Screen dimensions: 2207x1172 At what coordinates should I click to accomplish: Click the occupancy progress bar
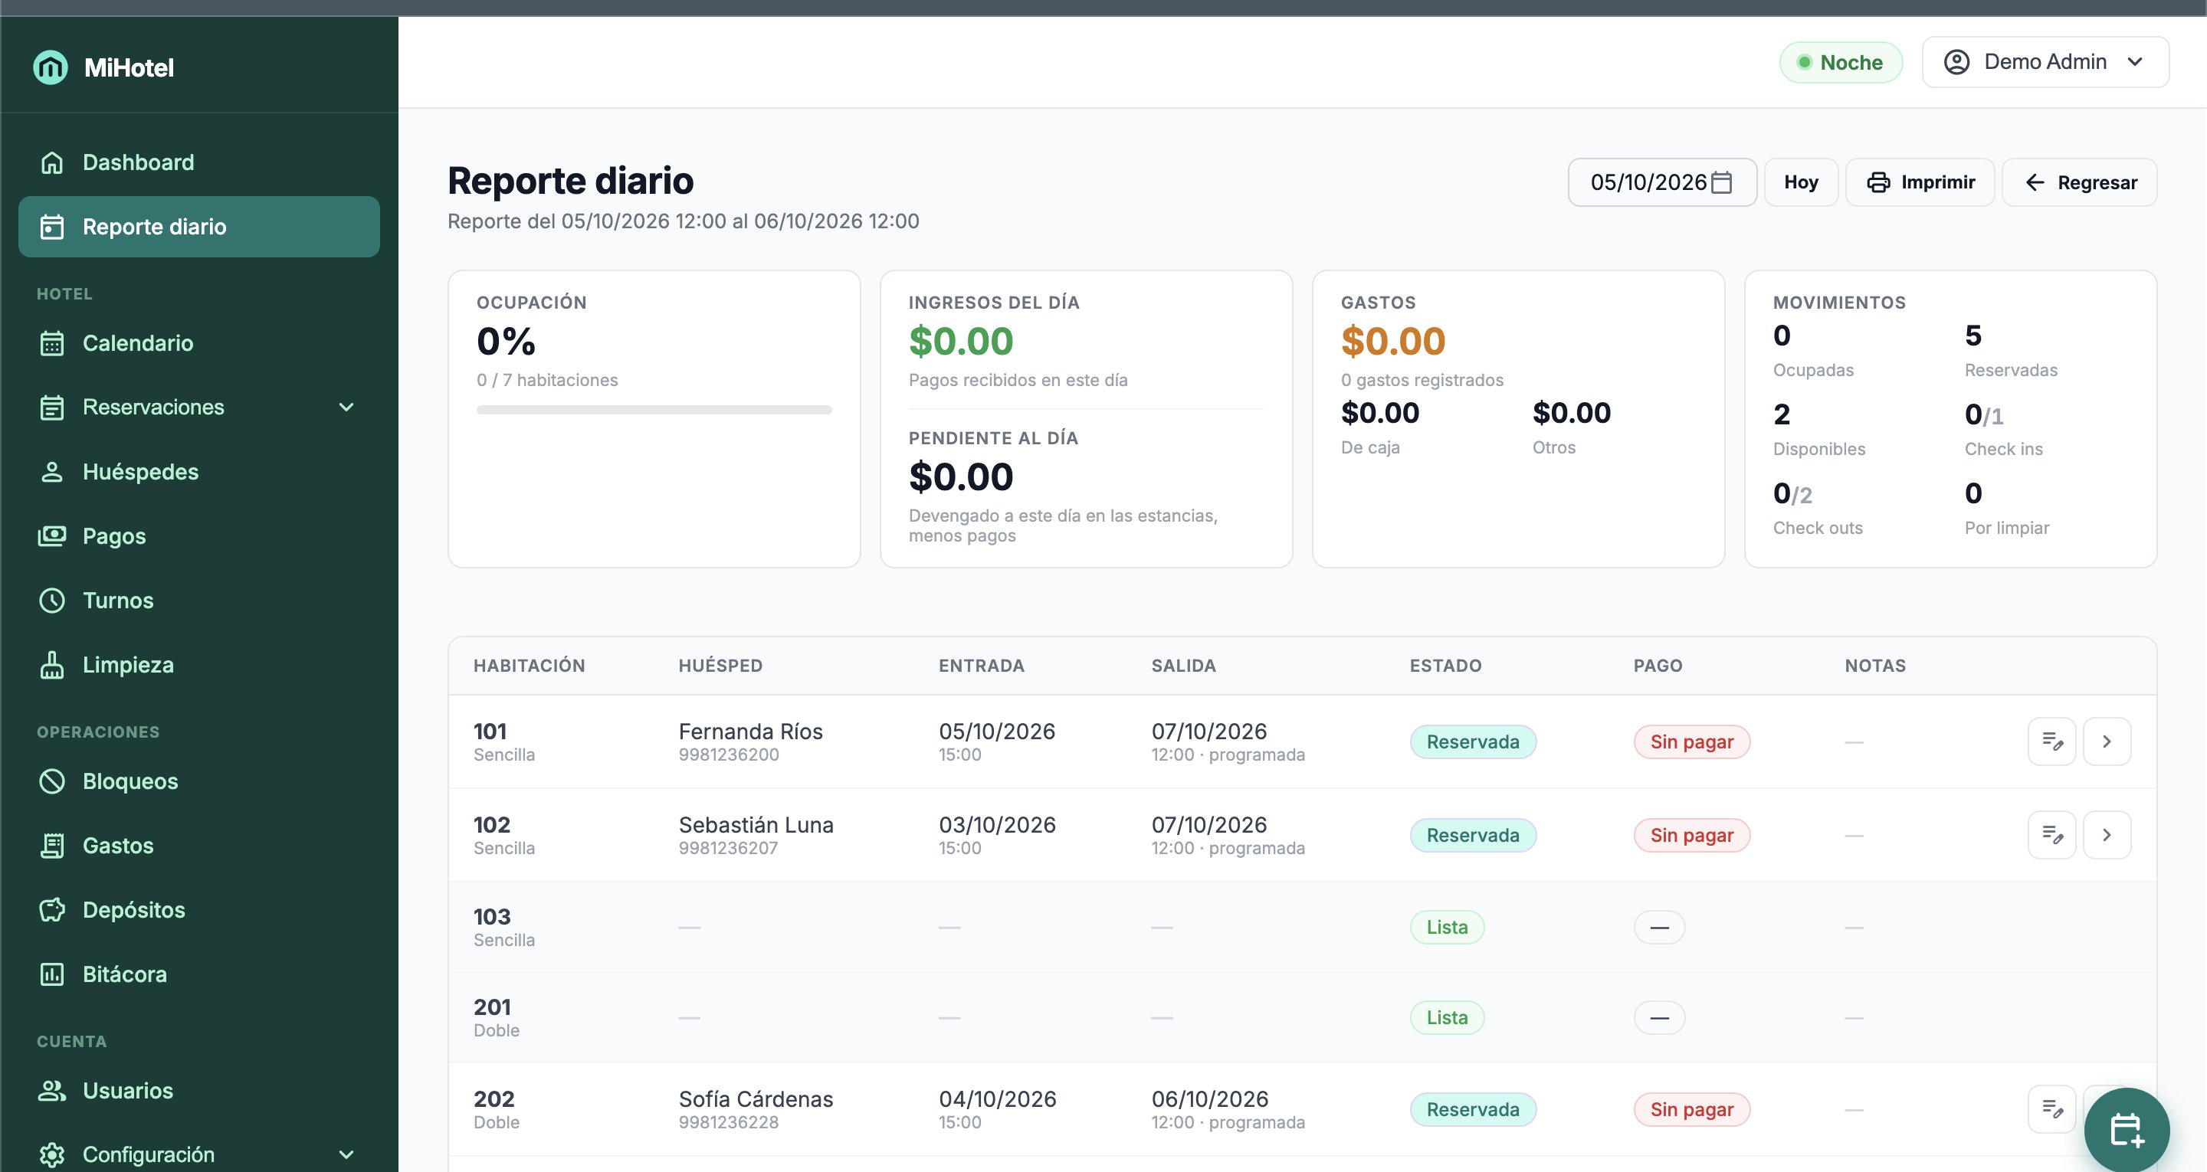pyautogui.click(x=654, y=410)
